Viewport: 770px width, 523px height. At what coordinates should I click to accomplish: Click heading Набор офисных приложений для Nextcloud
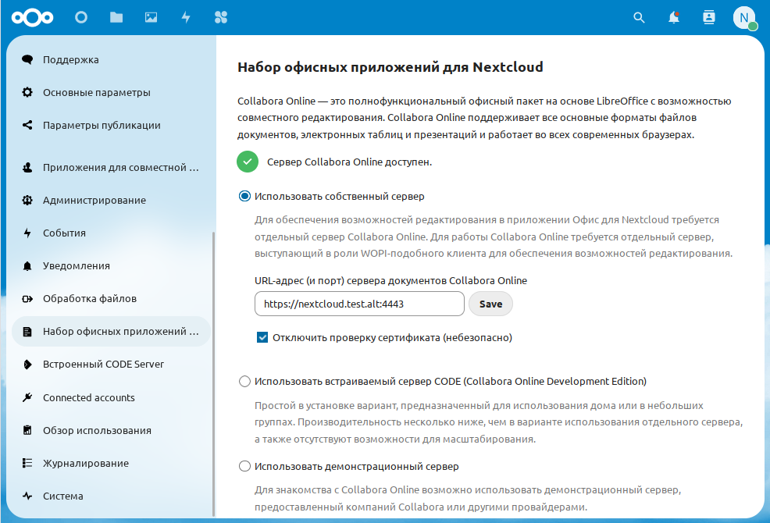click(x=390, y=67)
